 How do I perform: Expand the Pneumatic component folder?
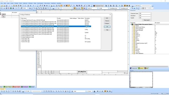[132, 49]
